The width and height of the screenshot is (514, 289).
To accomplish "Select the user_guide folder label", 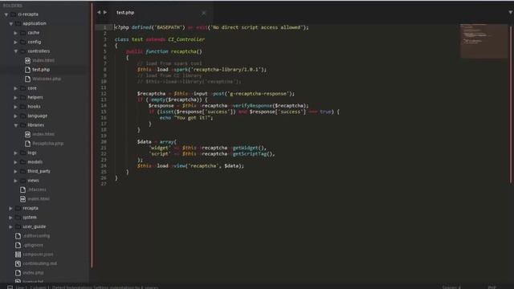I will point(34,226).
